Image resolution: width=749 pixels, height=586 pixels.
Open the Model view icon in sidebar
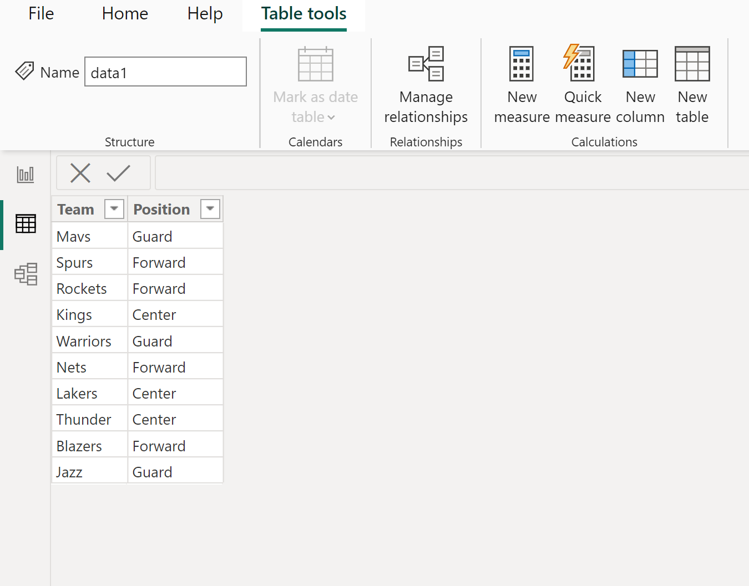pos(26,274)
